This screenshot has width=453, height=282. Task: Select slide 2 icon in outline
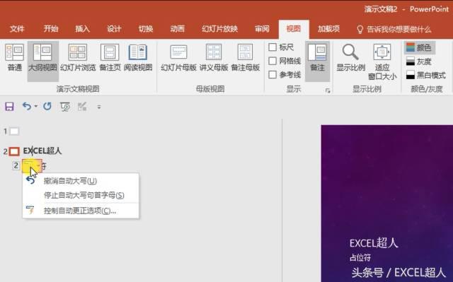(14, 151)
